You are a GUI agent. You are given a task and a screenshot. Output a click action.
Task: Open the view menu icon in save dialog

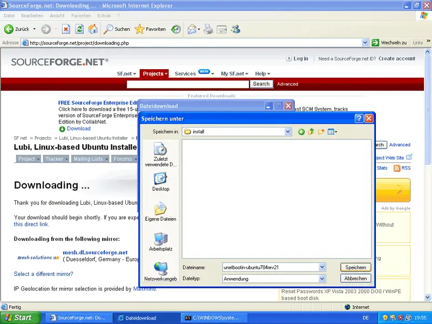(x=332, y=132)
